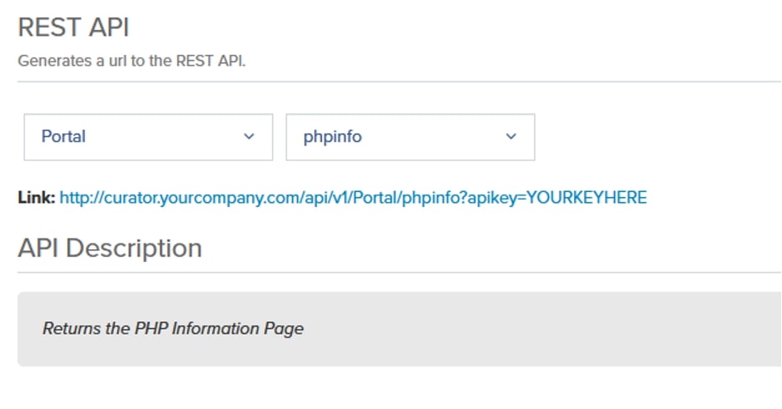Click 'Generates a url to the REST API.' subtitle

click(x=131, y=61)
